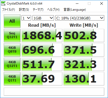Start the 4KiB Q1T1 benchmark
Viewport: 108px width, 98px height.
pos(12,79)
